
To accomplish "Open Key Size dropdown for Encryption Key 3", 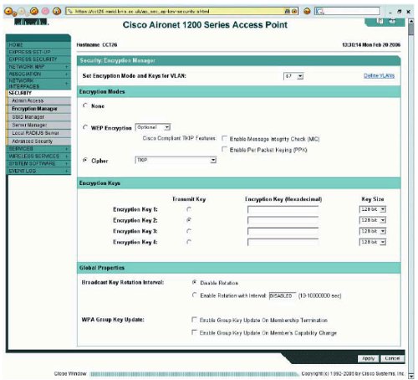I will click(373, 231).
